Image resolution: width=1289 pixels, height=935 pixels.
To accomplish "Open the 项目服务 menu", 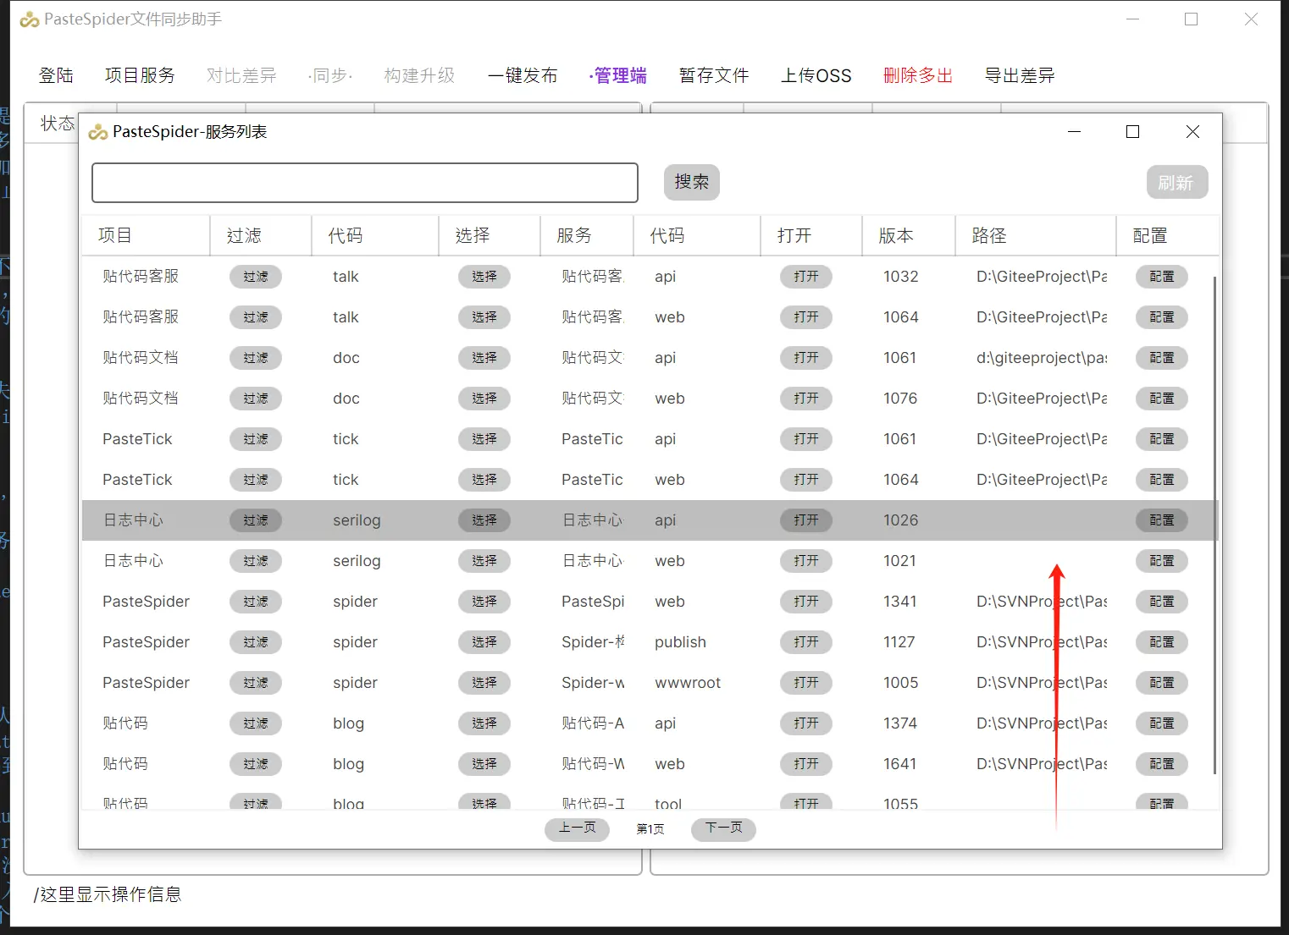I will coord(140,75).
